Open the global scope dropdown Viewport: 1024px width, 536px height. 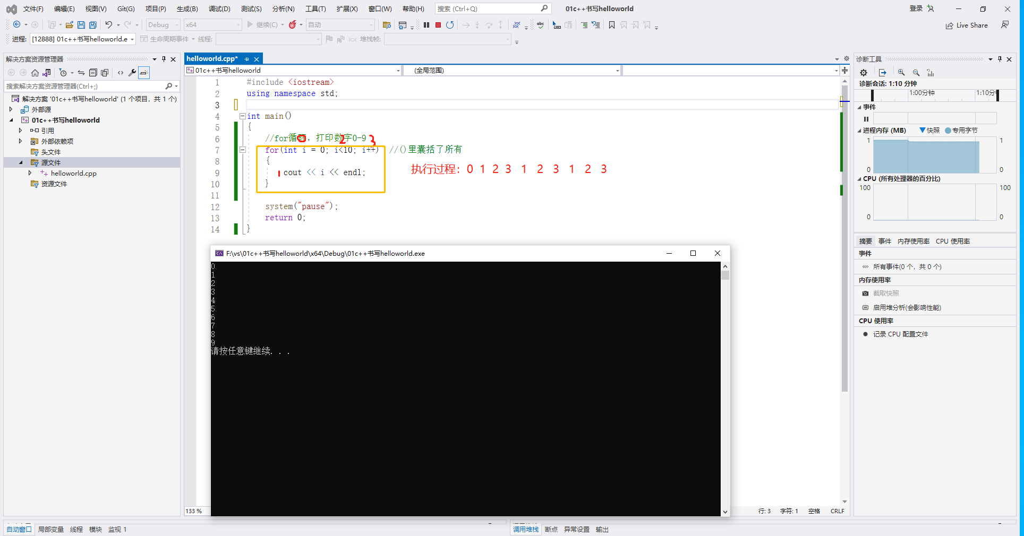pos(511,70)
